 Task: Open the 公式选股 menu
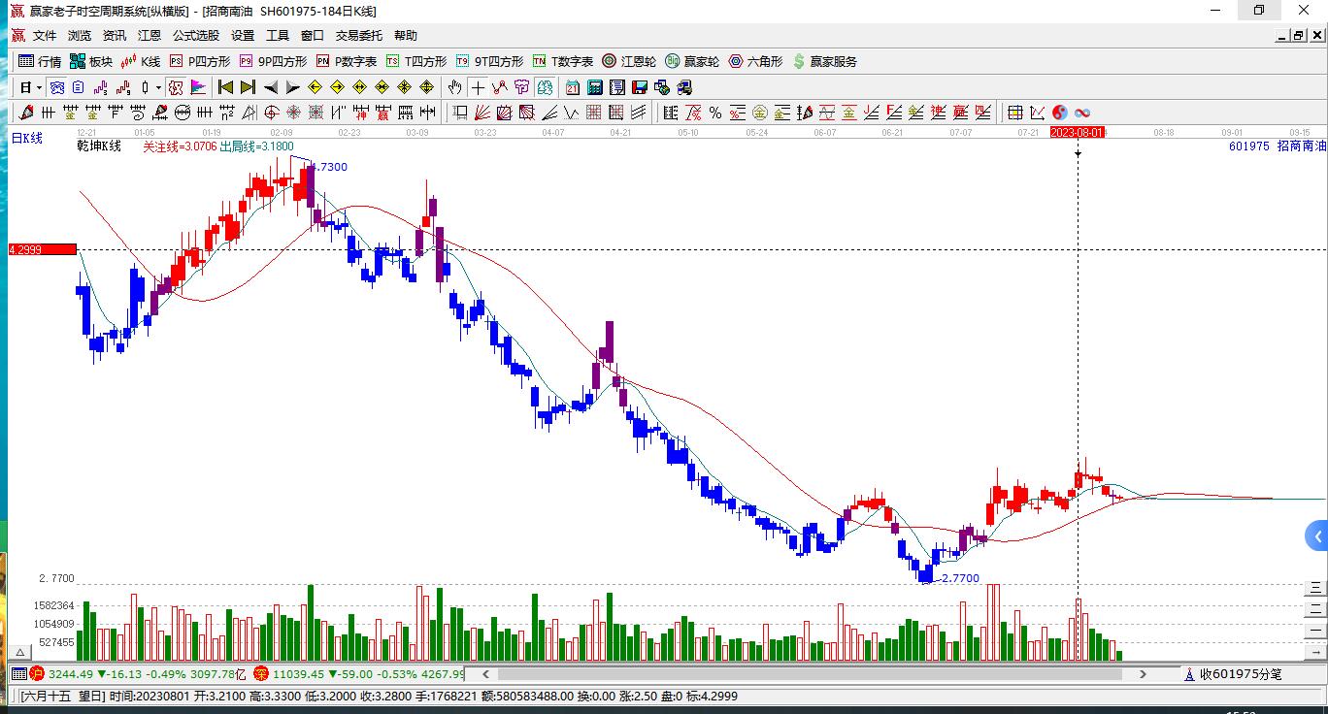point(196,35)
